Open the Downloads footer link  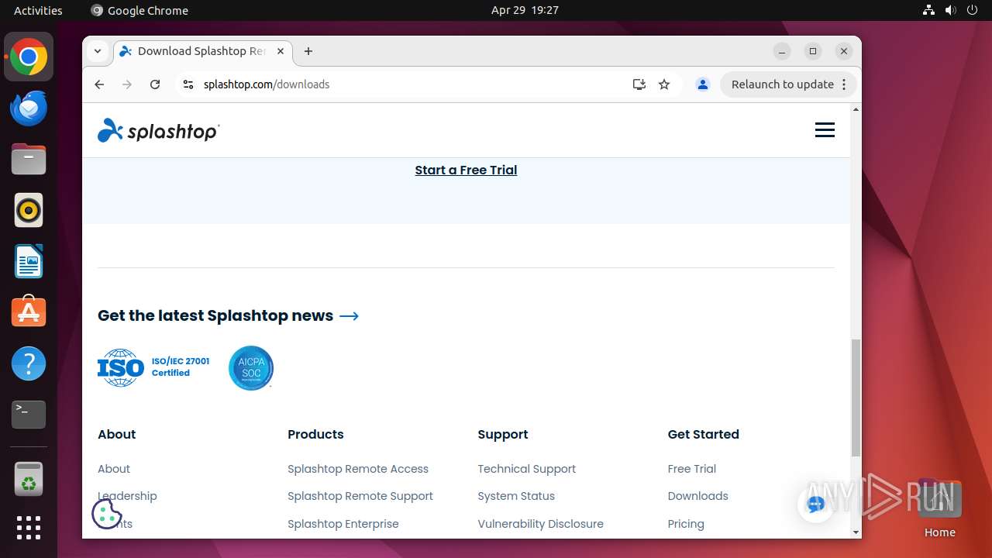coord(698,496)
